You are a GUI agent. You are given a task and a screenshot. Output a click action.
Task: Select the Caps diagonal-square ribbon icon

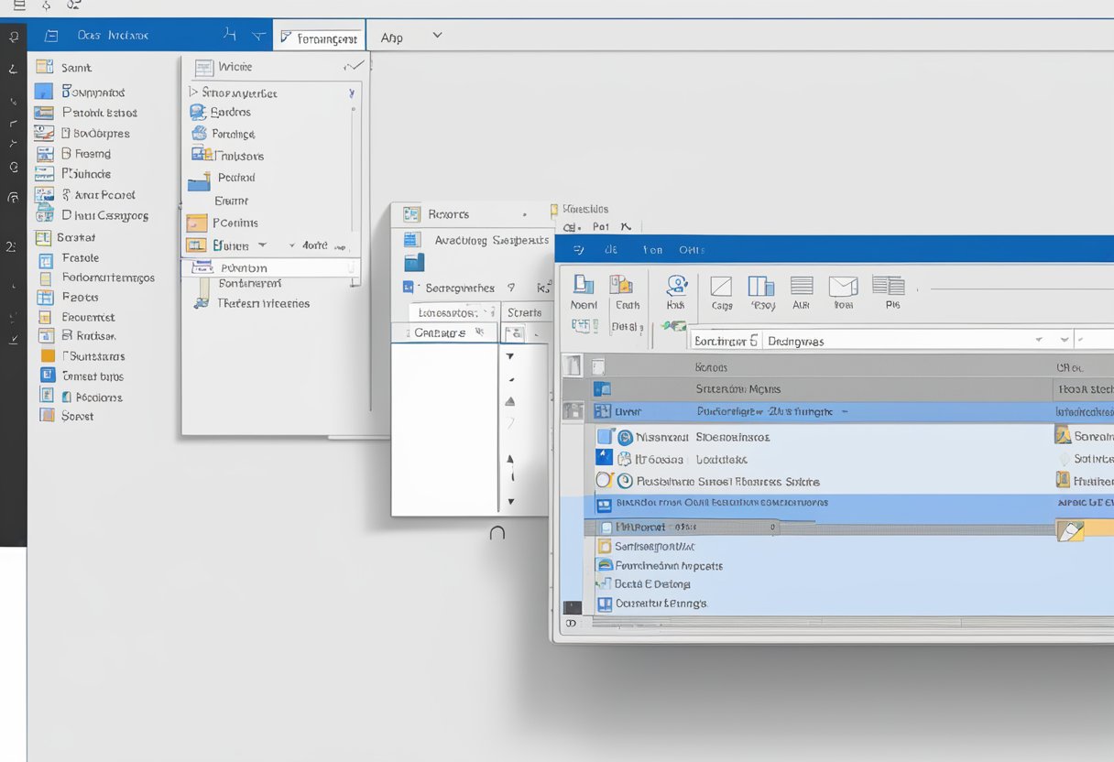722,287
